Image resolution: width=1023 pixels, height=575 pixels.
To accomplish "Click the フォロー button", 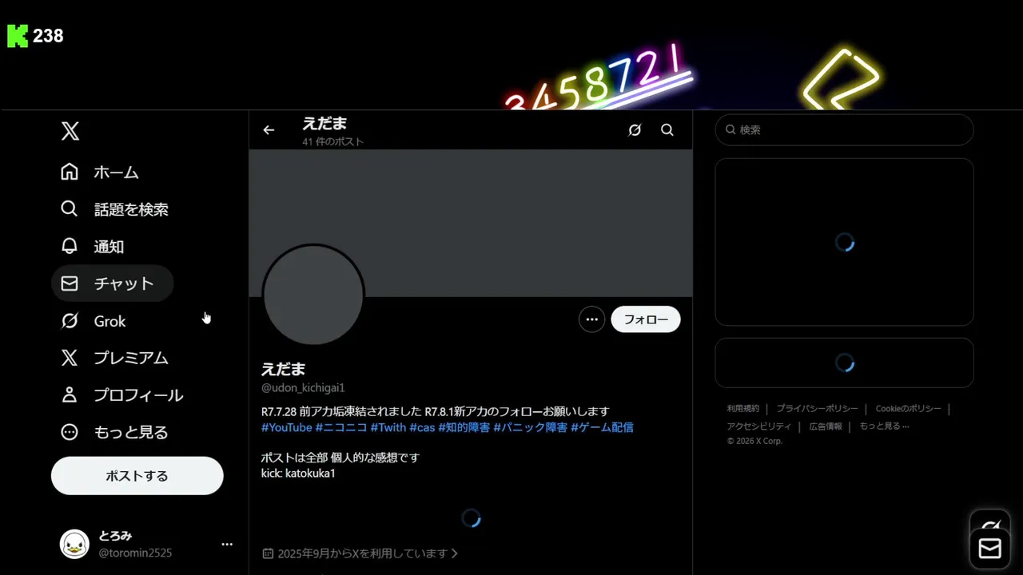I will 646,319.
